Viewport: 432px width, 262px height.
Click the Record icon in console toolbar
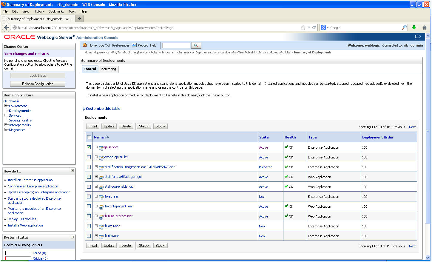134,45
